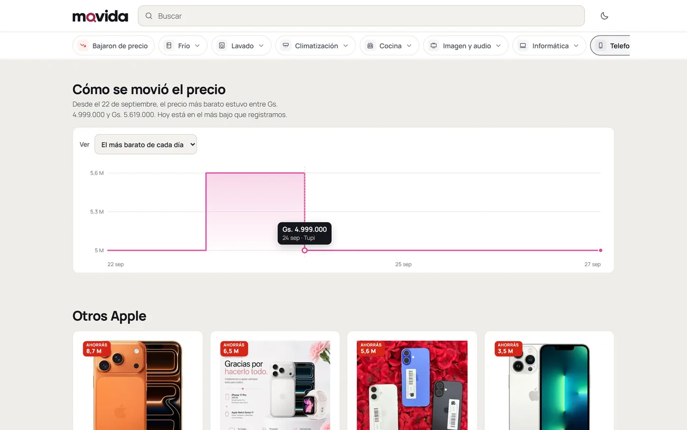Open the Telefonía category tab
Viewport: 687px width, 430px height.
click(x=610, y=45)
